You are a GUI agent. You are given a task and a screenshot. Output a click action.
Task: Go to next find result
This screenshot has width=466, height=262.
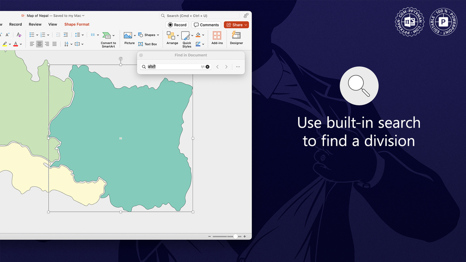coord(226,67)
